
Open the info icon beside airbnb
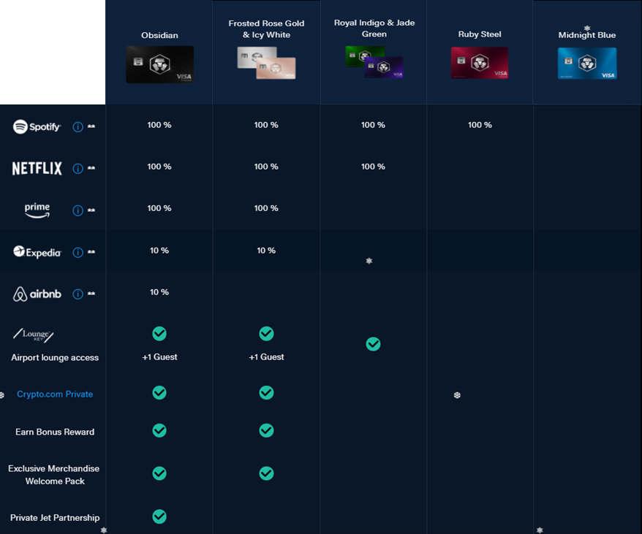coord(78,294)
